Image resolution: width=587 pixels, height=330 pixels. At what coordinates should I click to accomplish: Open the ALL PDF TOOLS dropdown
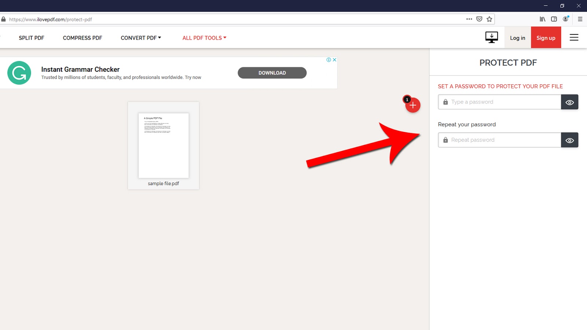tap(204, 37)
